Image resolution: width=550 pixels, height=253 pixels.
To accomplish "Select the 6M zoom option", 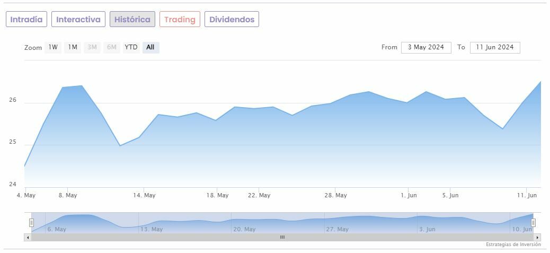I will pyautogui.click(x=111, y=47).
